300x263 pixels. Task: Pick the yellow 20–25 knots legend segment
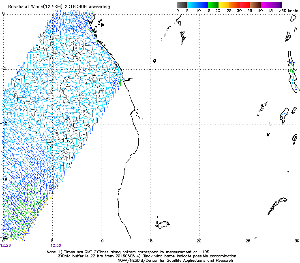tap(224, 5)
